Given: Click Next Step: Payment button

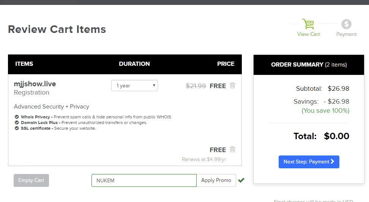Looking at the screenshot, I should point(309,162).
